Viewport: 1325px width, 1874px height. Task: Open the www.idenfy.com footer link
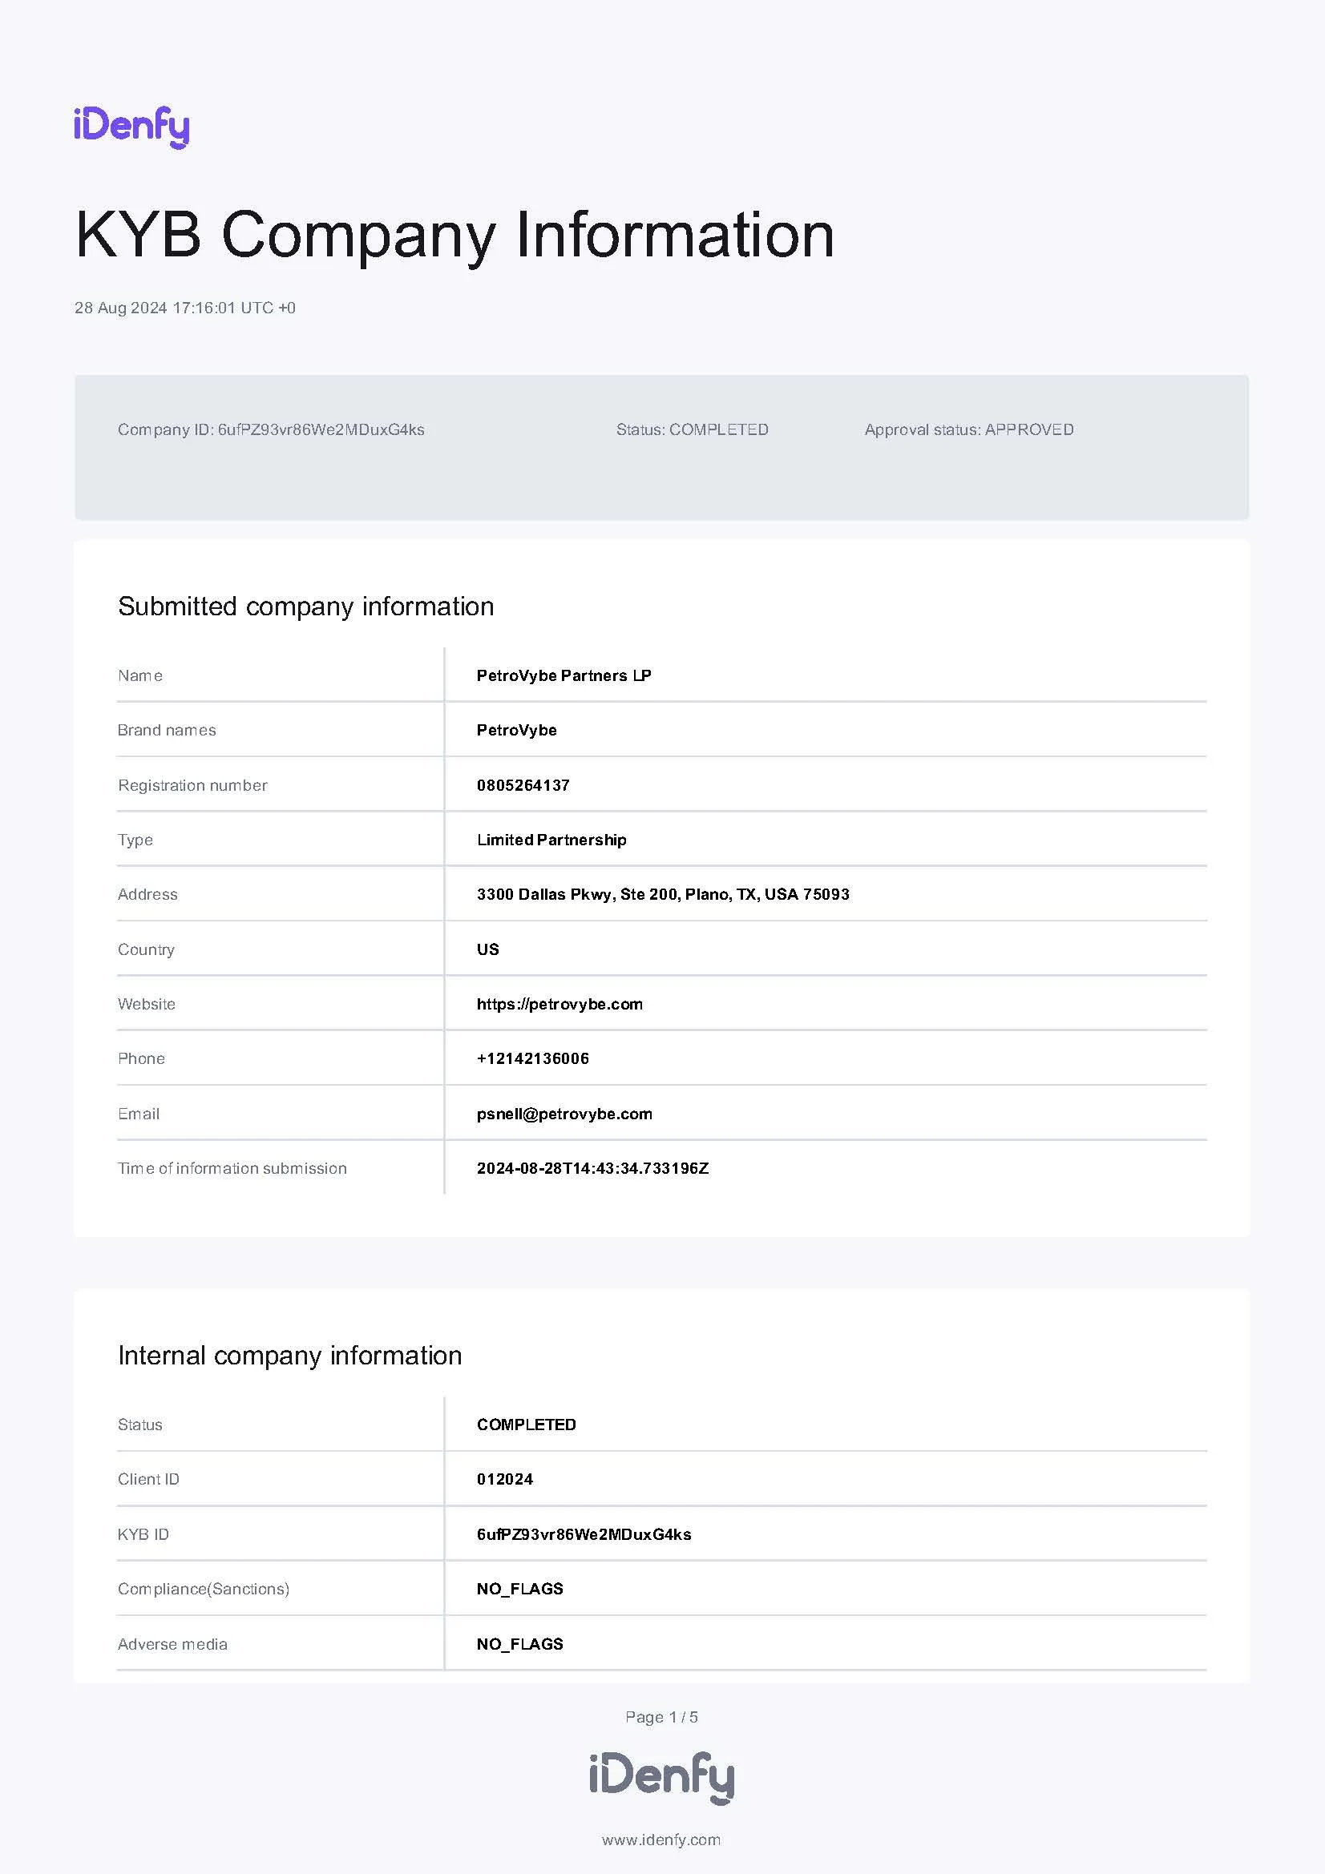click(x=661, y=1840)
